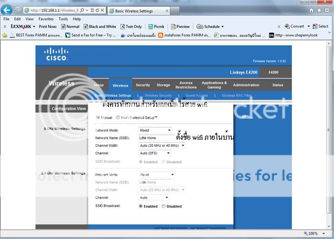Click the 100% zoom level control
The image size is (334, 239).
click(x=313, y=234)
